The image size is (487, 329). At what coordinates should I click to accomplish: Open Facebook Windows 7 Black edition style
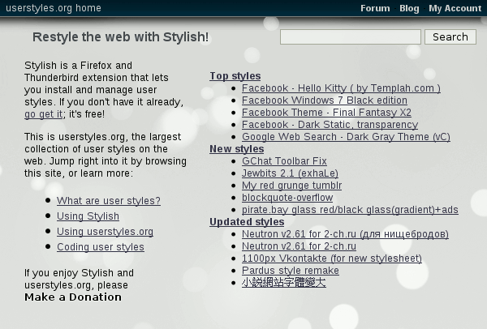(x=325, y=100)
